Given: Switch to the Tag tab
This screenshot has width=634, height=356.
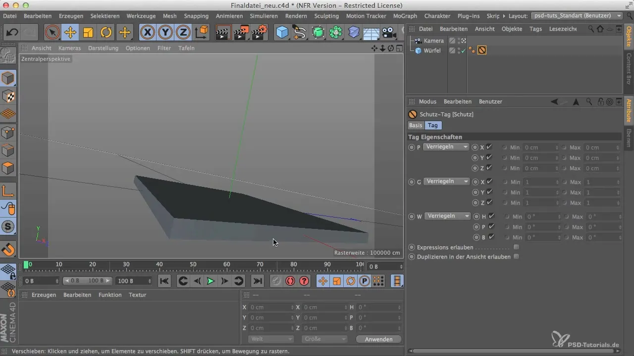Looking at the screenshot, I should tap(433, 126).
